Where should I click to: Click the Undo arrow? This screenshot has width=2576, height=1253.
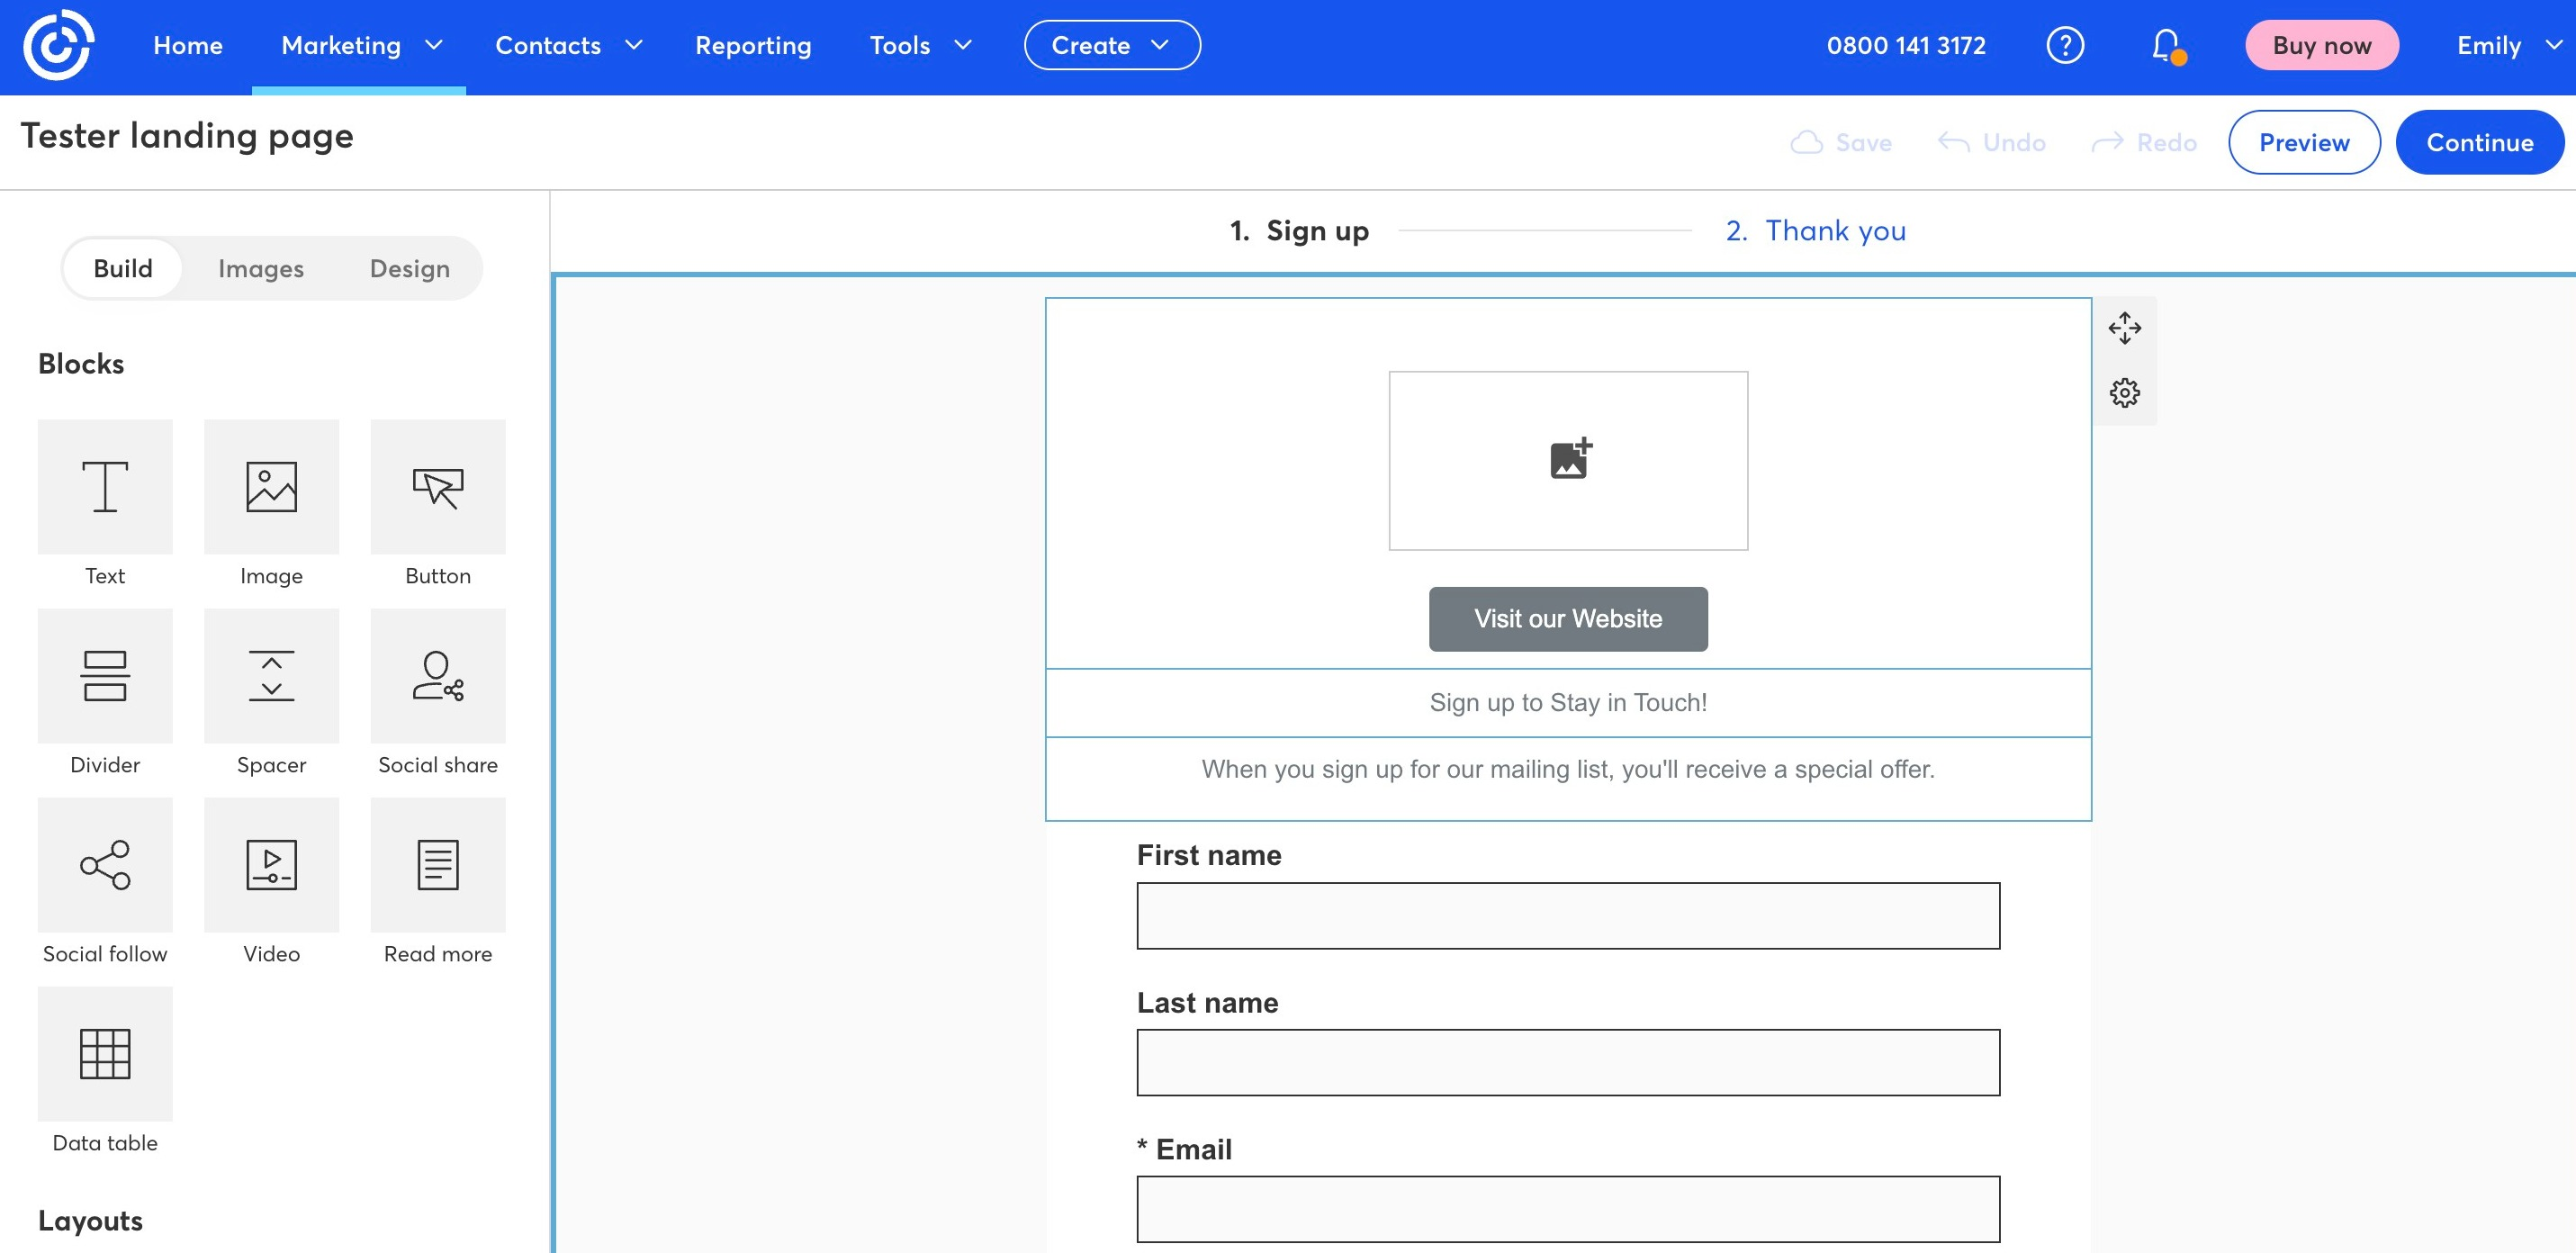point(1953,142)
